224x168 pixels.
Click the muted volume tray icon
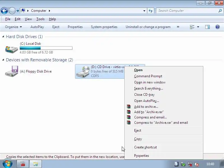click(197, 164)
